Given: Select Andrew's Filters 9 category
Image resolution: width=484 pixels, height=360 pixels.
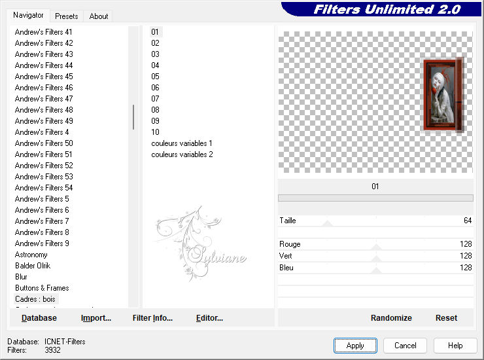Looking at the screenshot, I should 42,243.
